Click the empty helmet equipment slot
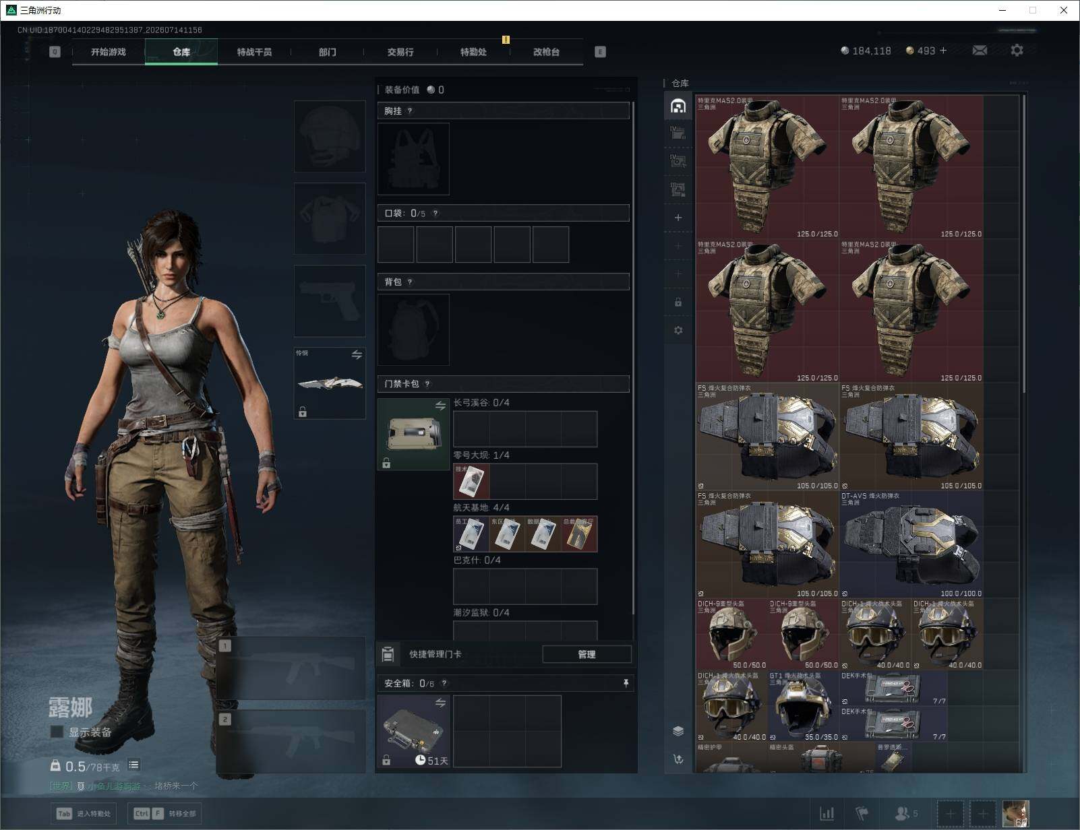The image size is (1080, 830). [x=330, y=136]
